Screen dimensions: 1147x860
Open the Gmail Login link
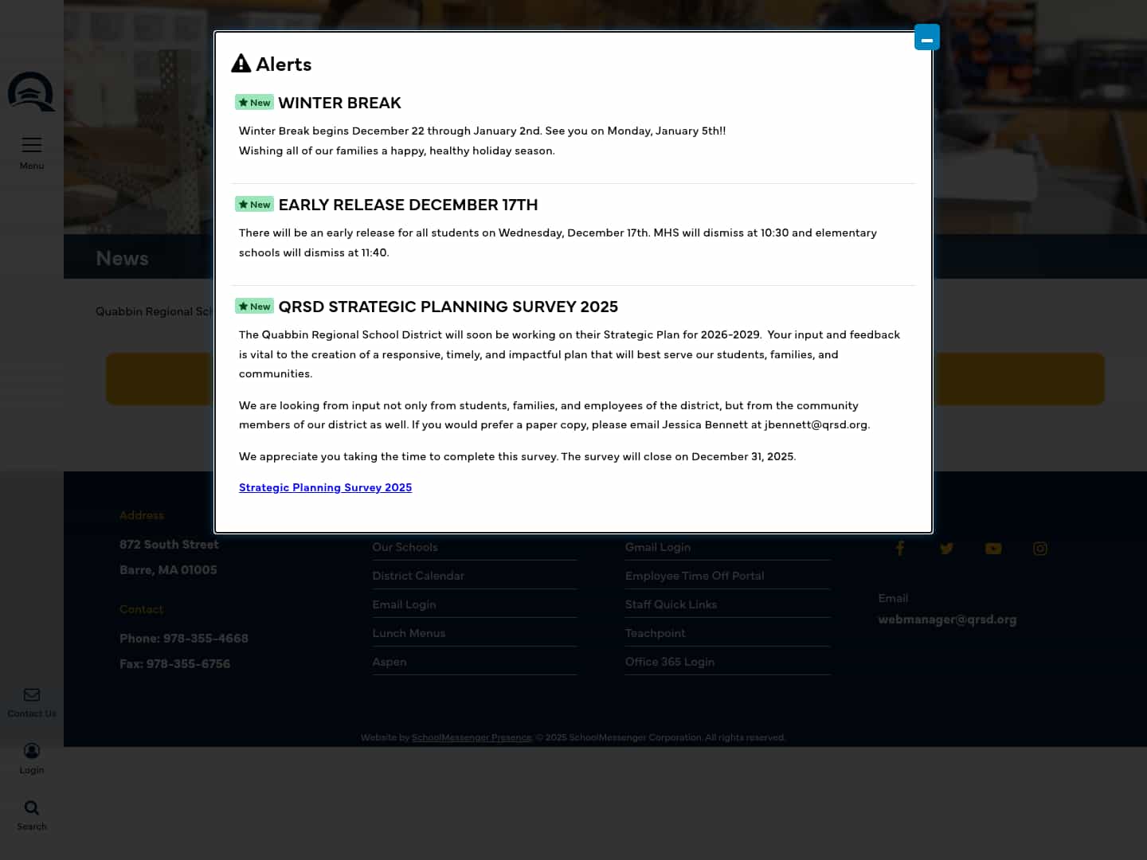(x=658, y=547)
